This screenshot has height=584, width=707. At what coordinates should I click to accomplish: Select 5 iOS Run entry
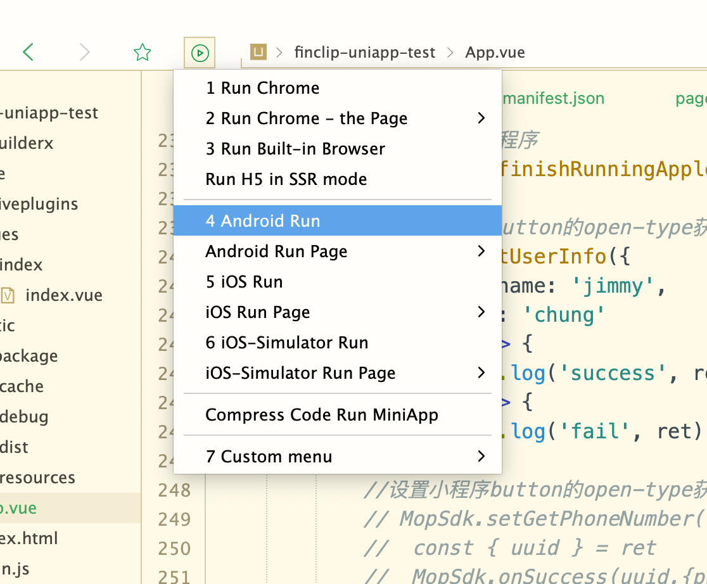[x=244, y=282]
